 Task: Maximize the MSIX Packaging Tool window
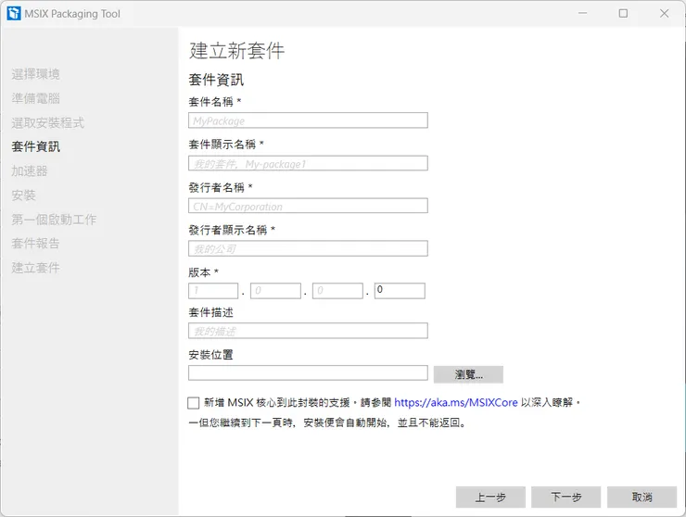[x=623, y=14]
